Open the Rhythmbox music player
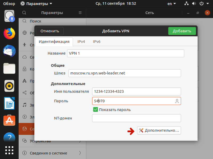The width and height of the screenshot is (213, 159). coord(9,86)
